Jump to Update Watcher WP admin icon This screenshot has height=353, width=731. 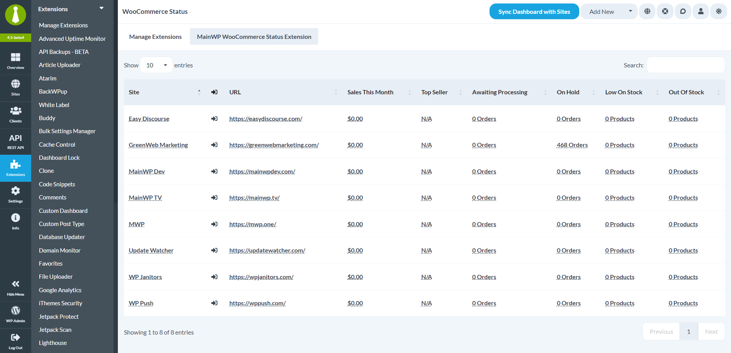[x=215, y=250]
